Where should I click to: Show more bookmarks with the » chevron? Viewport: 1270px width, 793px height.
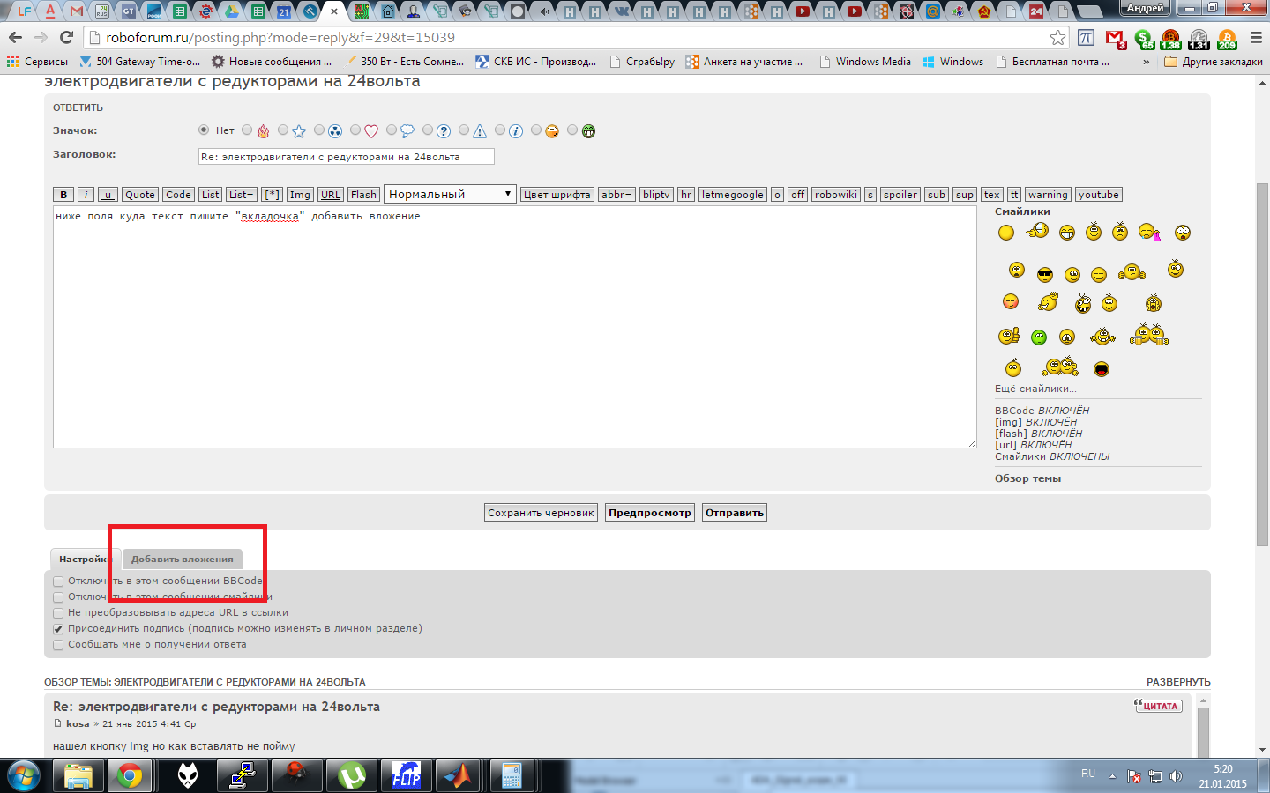click(x=1146, y=62)
